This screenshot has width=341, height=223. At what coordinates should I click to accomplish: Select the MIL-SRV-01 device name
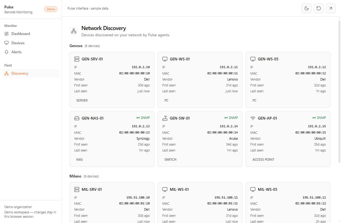pyautogui.click(x=91, y=189)
